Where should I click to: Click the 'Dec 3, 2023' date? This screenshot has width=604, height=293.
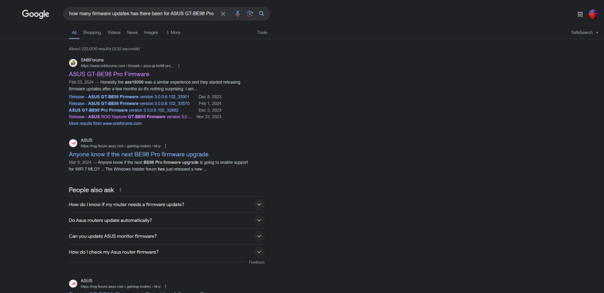coord(210,110)
